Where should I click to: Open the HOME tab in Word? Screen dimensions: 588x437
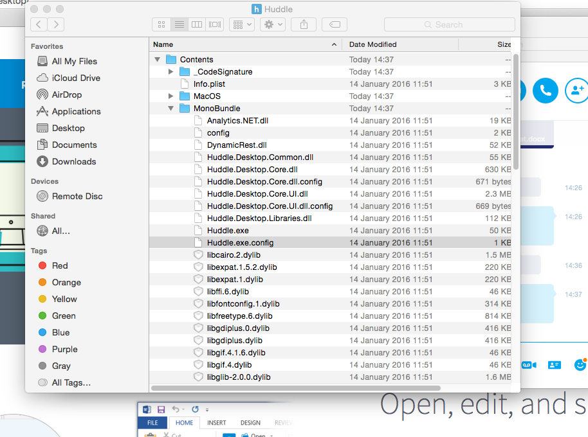pyautogui.click(x=184, y=423)
